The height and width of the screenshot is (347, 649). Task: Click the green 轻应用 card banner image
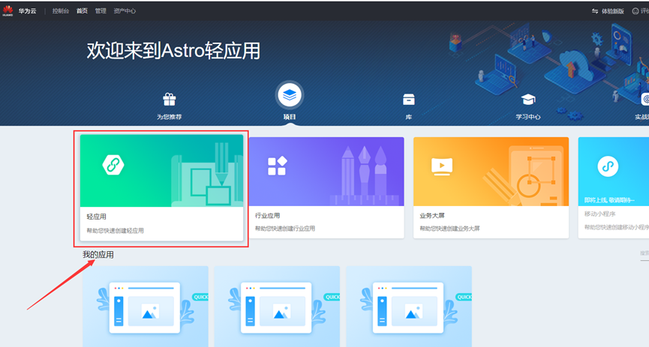coord(162,171)
